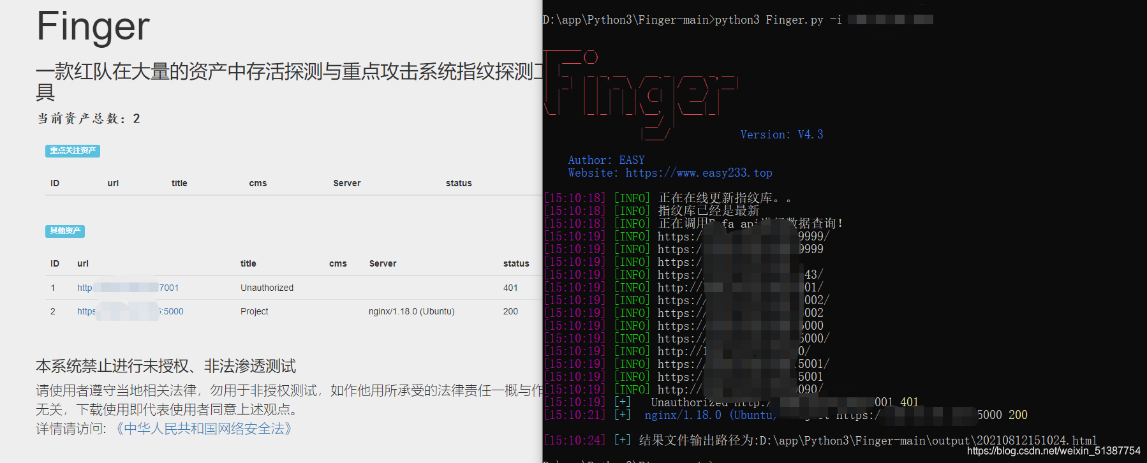Click the Server header in 其他资产 table
This screenshot has height=463, width=1147.
coord(383,263)
